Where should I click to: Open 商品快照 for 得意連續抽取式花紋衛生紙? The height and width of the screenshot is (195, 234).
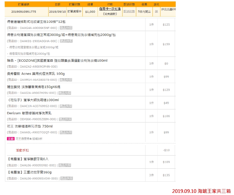tap(66, 28)
